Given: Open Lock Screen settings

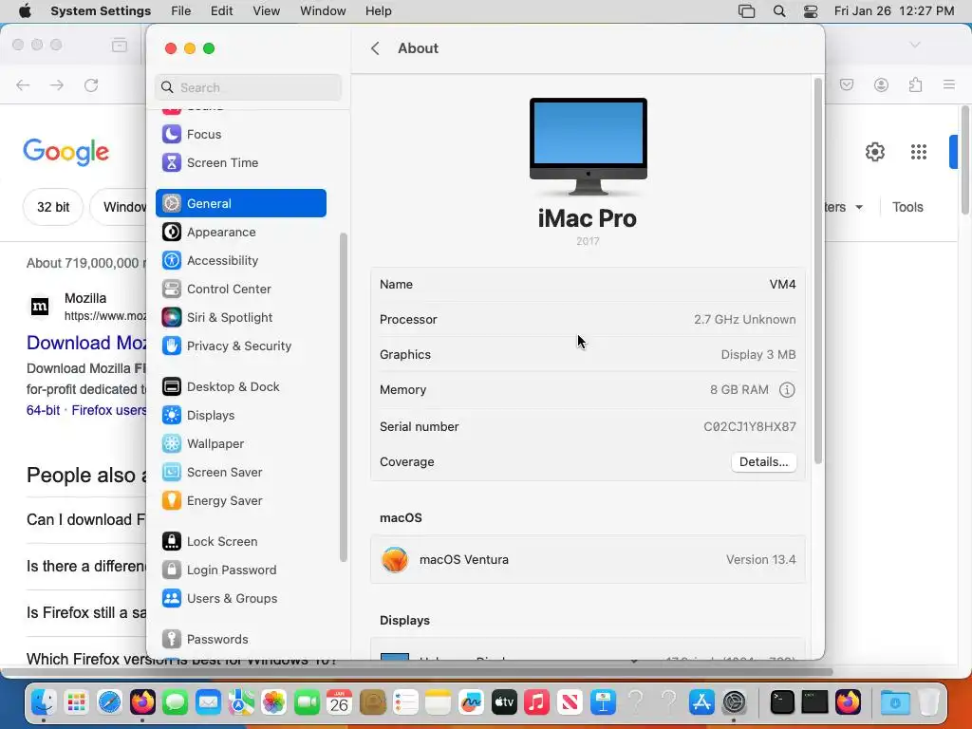Looking at the screenshot, I should click(240, 542).
